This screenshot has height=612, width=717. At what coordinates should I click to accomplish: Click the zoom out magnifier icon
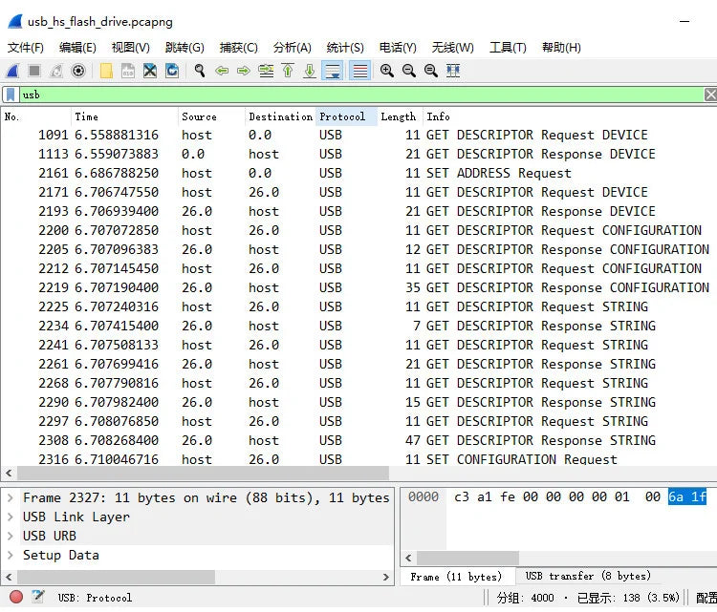(x=409, y=71)
